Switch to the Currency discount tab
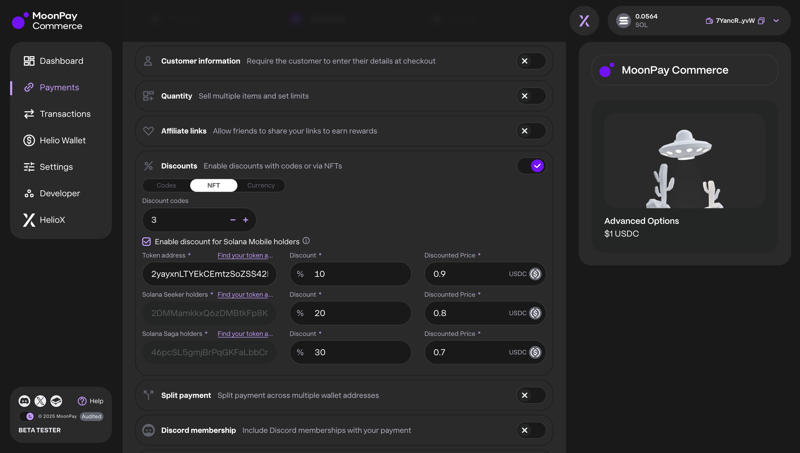Screen dimensions: 800x453 [261, 185]
